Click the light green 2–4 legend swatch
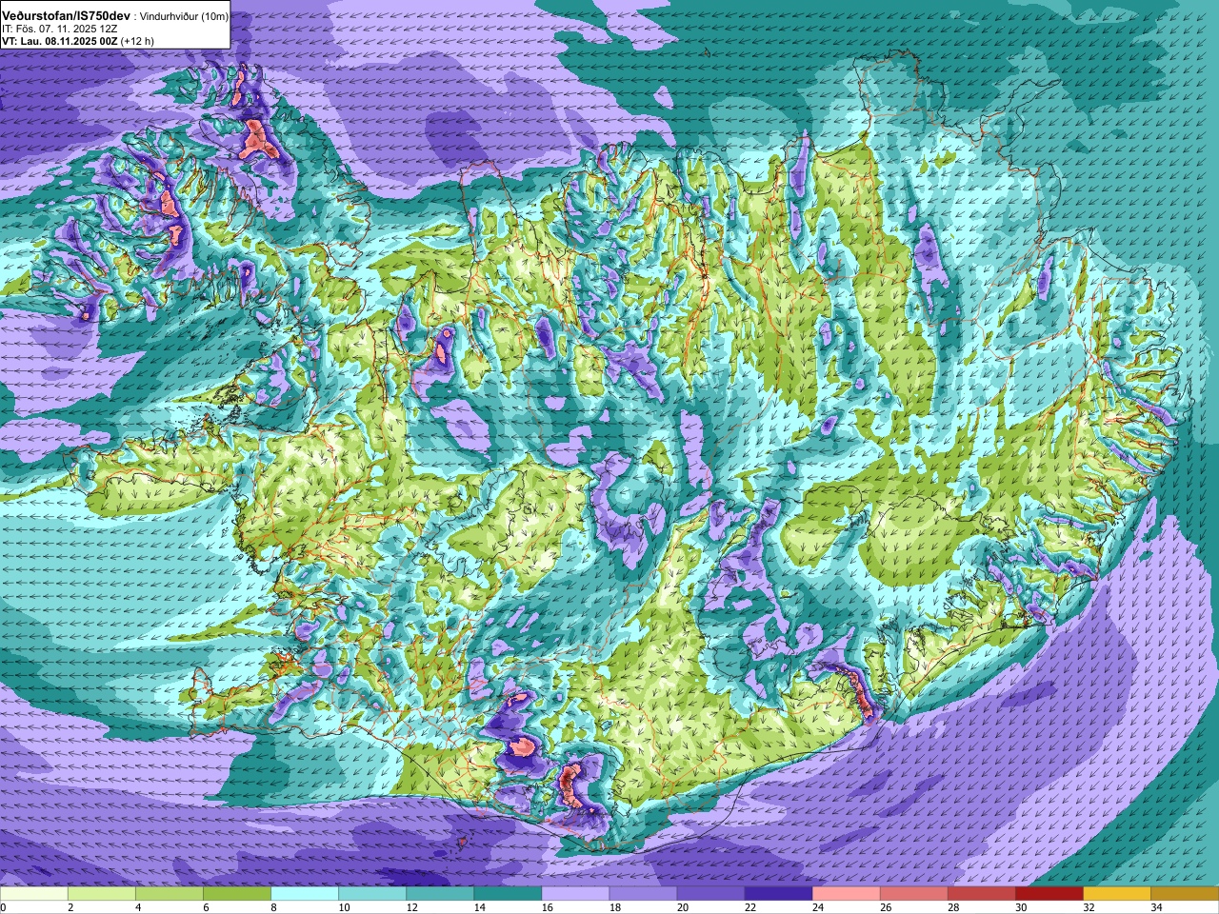The height and width of the screenshot is (914, 1219). [x=102, y=894]
